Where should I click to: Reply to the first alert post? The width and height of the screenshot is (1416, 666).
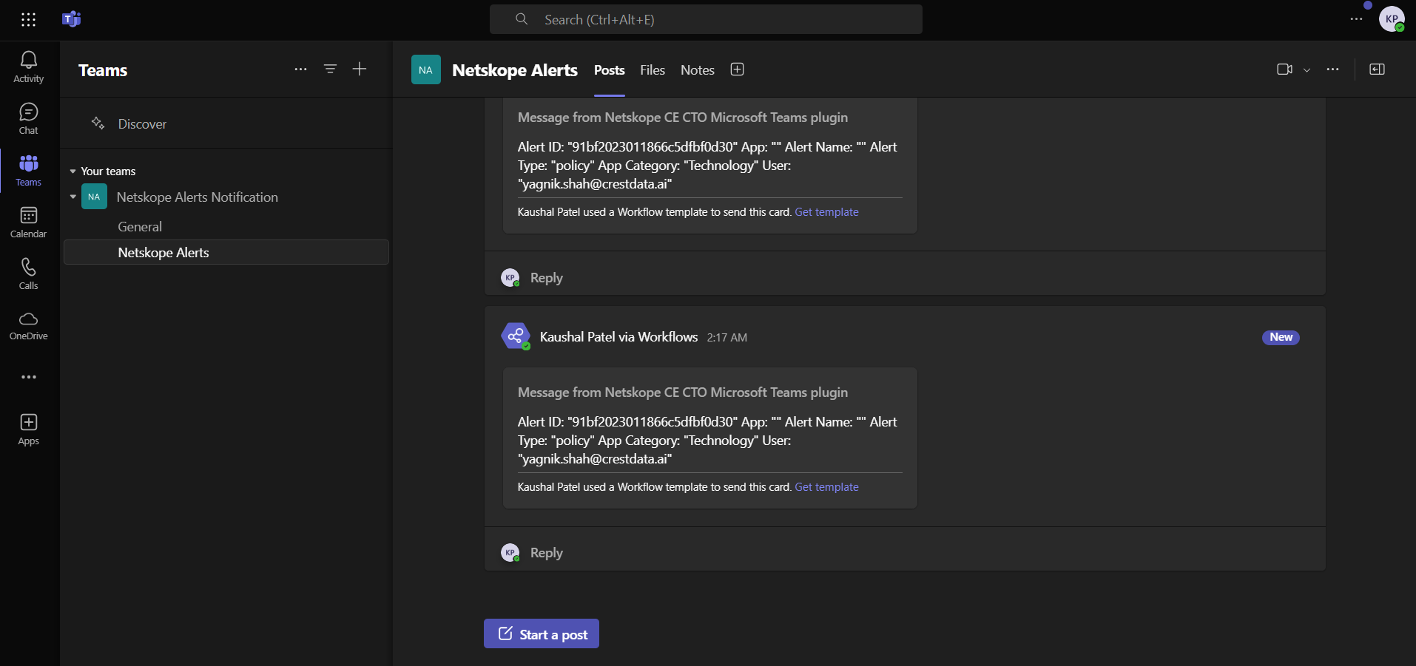coord(547,278)
